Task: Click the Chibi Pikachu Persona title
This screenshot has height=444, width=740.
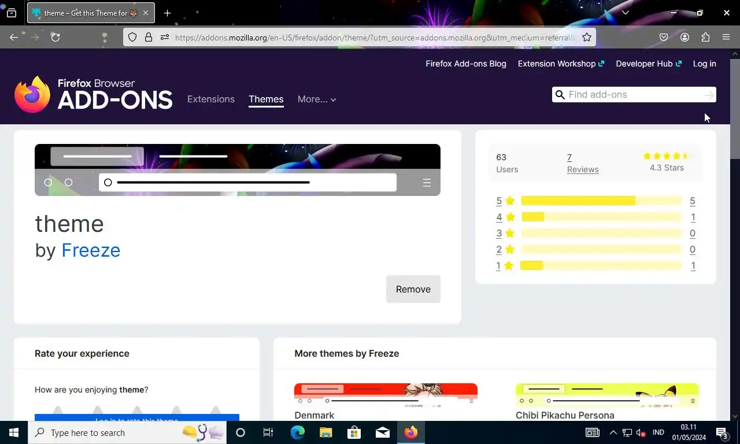Action: pyautogui.click(x=565, y=415)
